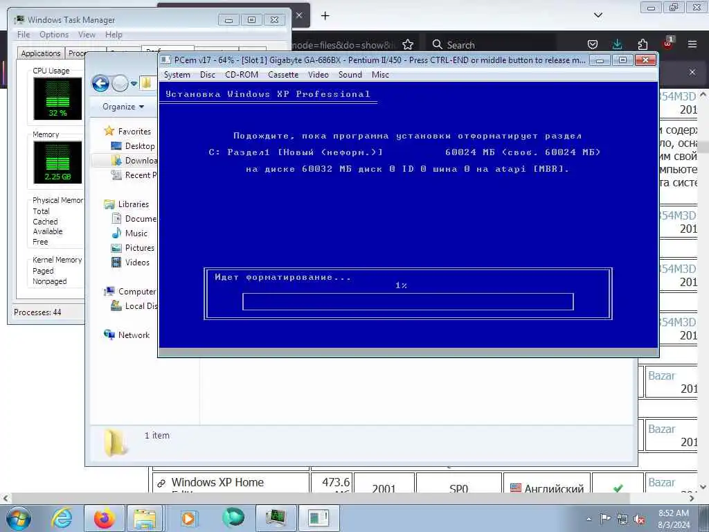
Task: Select Computer in Explorer navigation pane
Action: point(137,292)
